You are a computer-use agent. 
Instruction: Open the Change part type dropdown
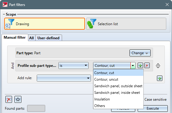pos(140,53)
